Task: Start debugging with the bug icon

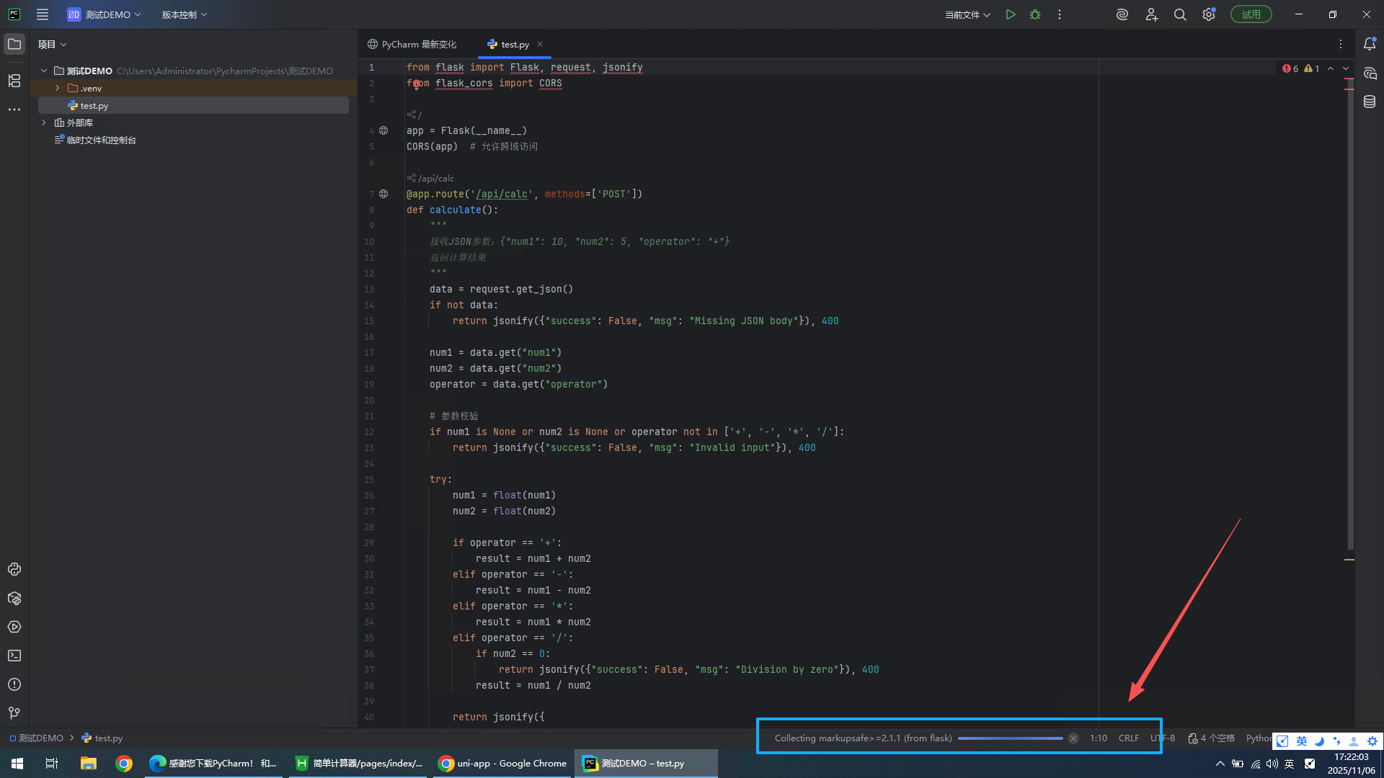Action: pos(1035,14)
